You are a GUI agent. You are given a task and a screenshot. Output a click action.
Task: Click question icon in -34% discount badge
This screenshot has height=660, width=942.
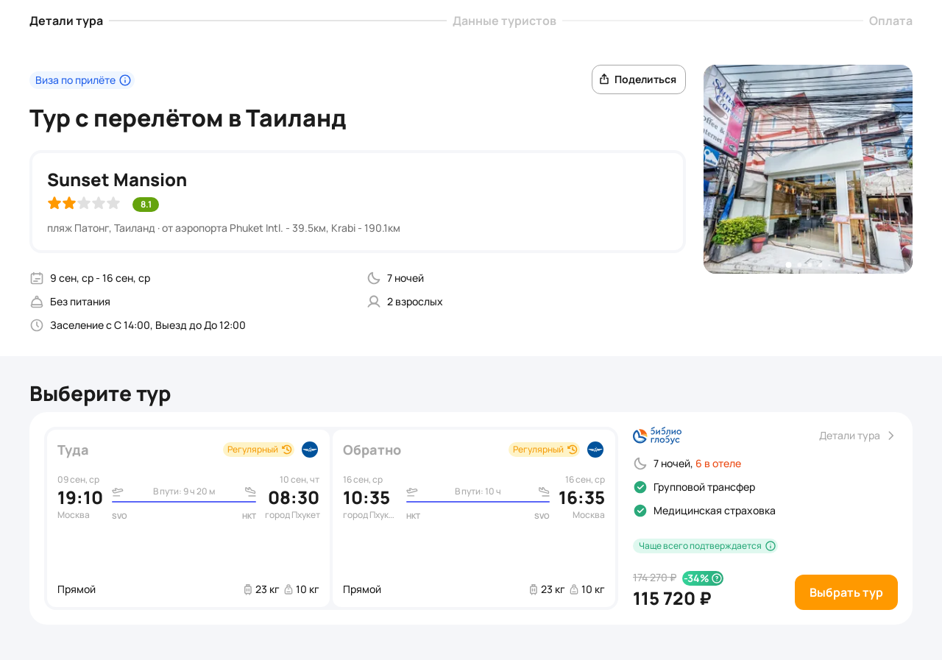tap(717, 578)
